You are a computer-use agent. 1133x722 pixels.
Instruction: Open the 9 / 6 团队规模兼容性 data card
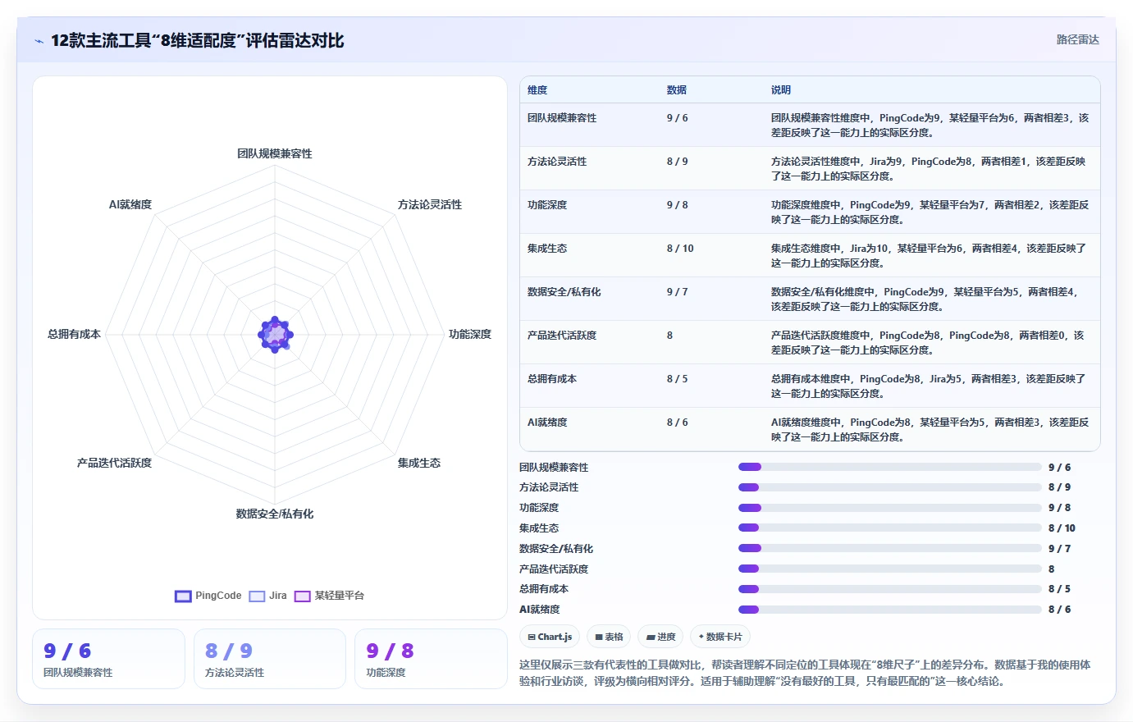coord(108,659)
